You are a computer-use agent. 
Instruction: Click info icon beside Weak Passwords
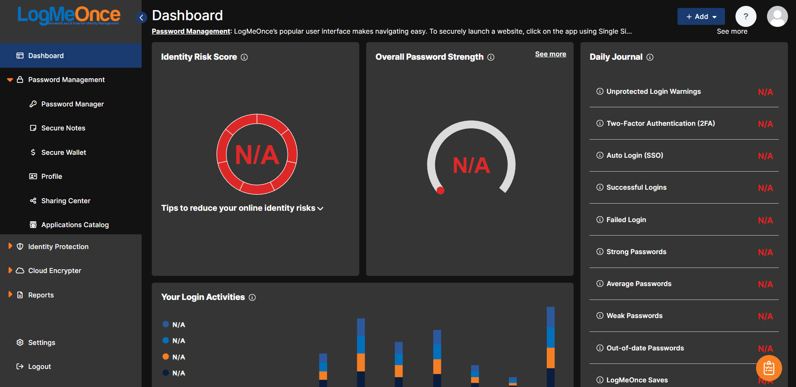[x=600, y=315]
